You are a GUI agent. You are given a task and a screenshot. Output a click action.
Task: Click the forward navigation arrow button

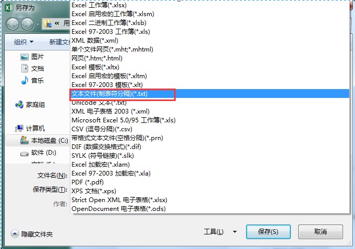click(28, 24)
